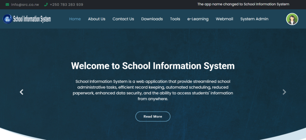The height and width of the screenshot is (140, 306).
Task: Click the app name changed announcement text
Action: click(x=243, y=4)
